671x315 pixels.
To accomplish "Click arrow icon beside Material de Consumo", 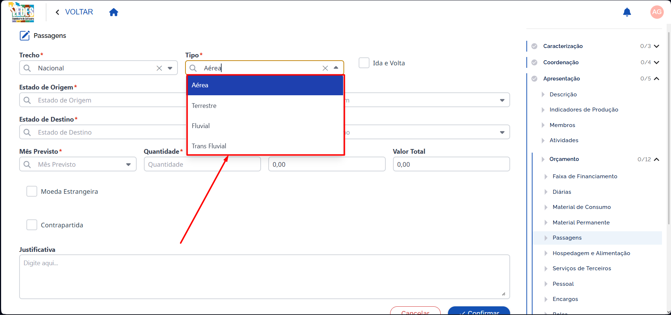I will click(x=546, y=207).
